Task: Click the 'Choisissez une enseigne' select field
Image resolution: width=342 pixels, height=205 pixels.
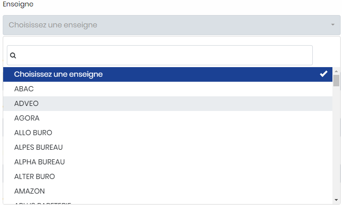Action: (x=171, y=25)
